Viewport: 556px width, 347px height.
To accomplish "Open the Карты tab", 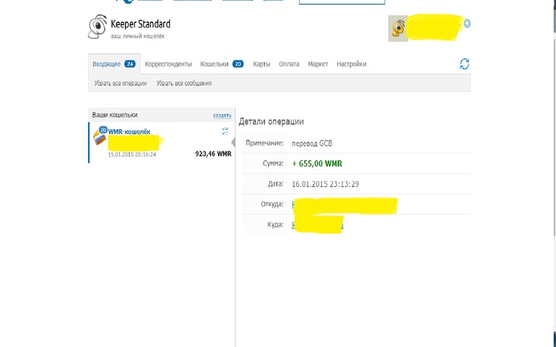I will pos(261,64).
